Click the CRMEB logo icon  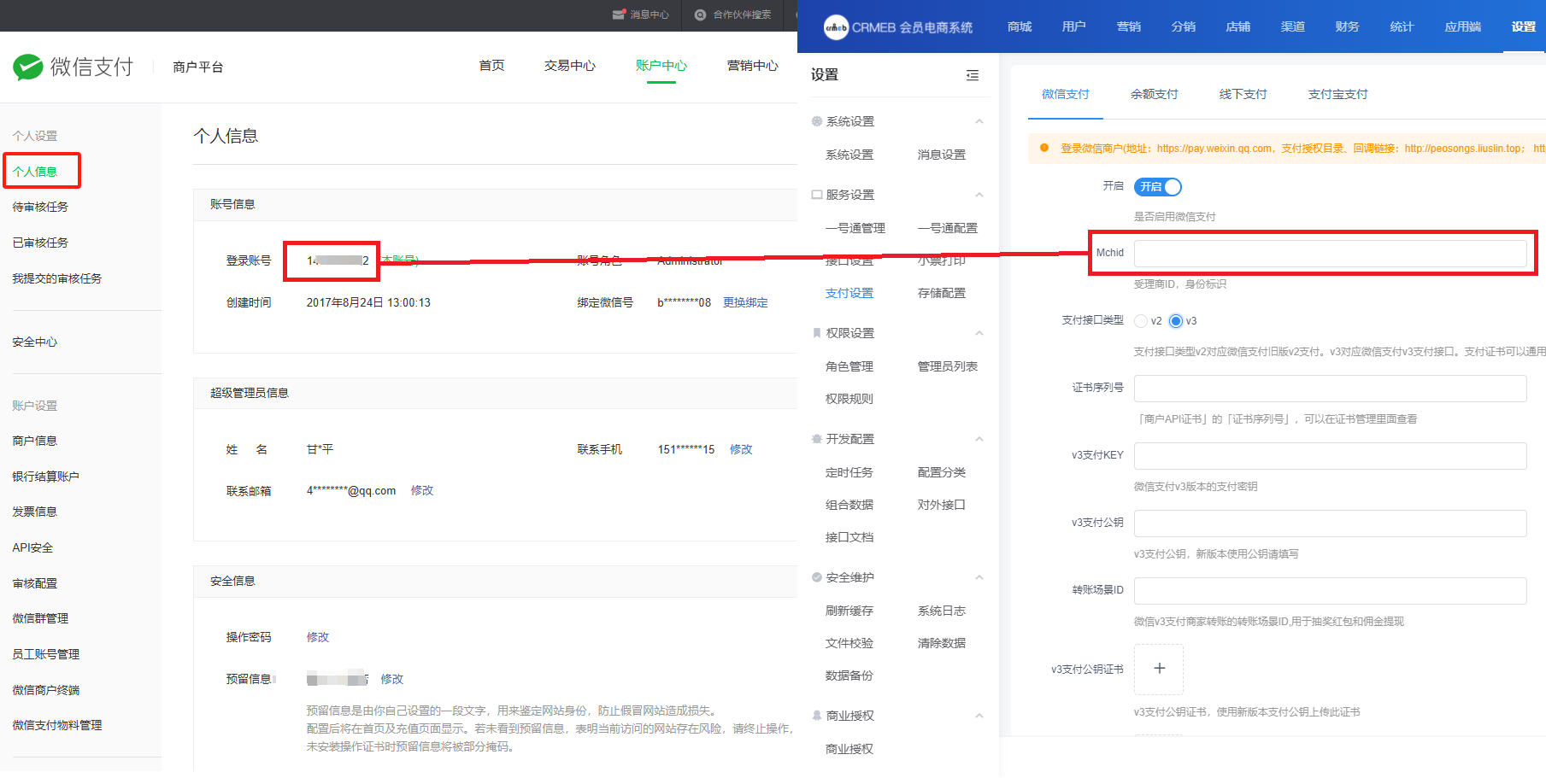(835, 27)
